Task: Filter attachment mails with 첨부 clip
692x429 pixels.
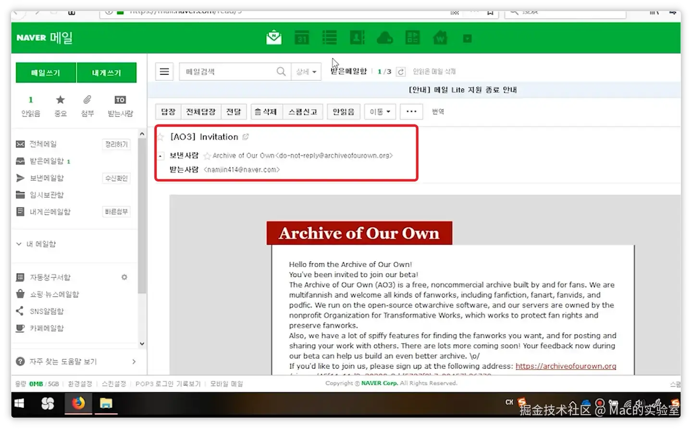Action: (x=87, y=106)
